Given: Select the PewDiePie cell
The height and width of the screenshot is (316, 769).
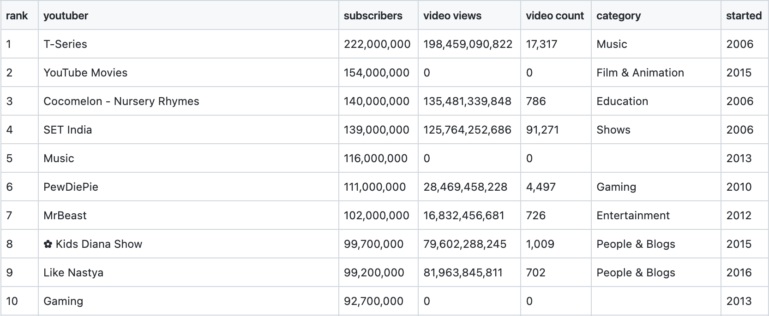Looking at the screenshot, I should [188, 187].
